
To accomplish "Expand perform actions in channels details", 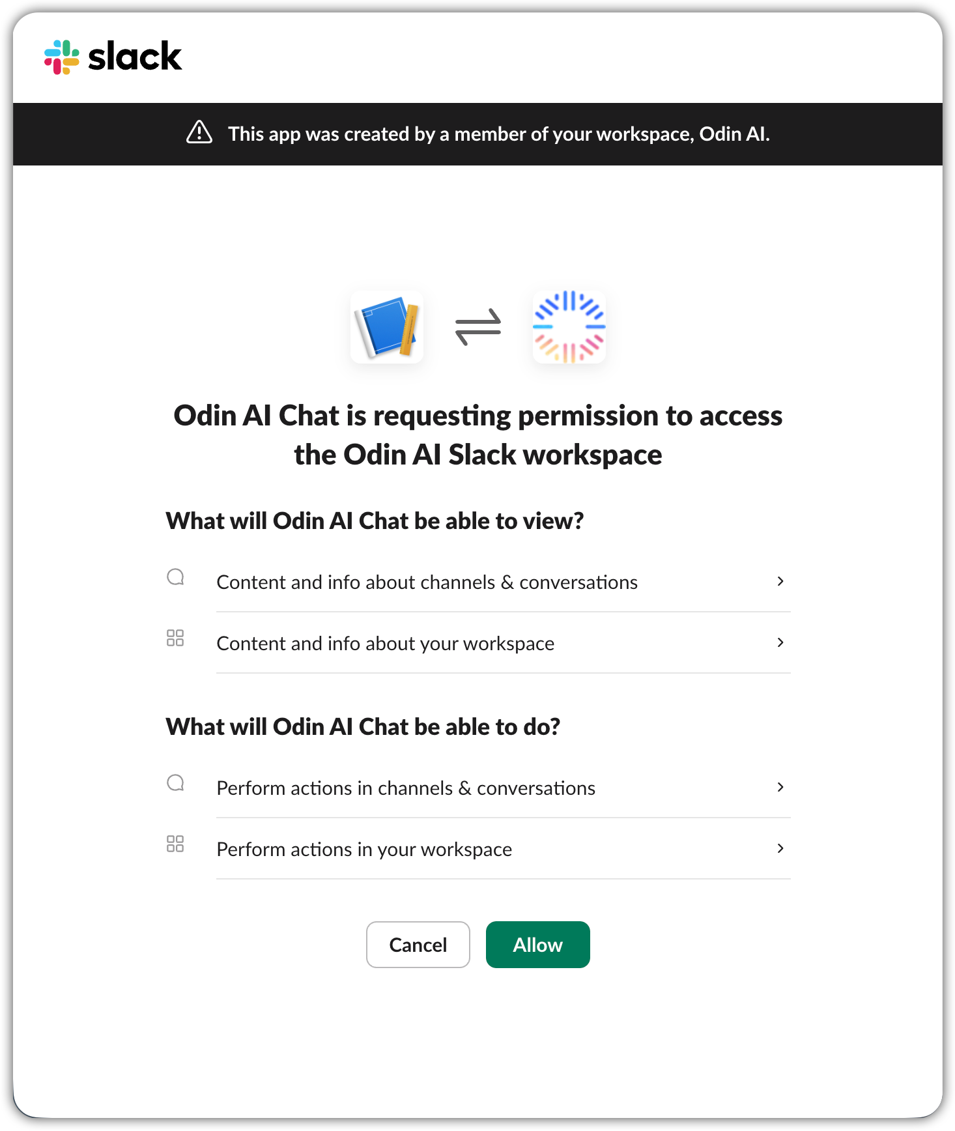I will tap(780, 787).
